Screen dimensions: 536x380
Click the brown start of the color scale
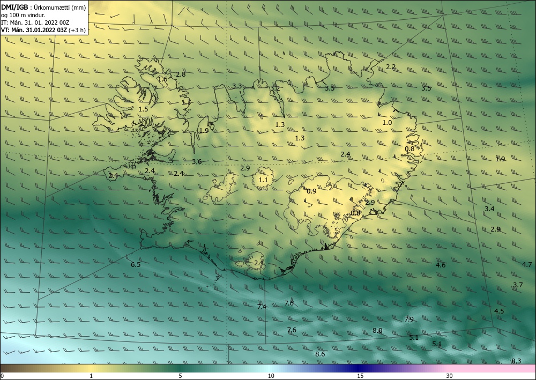(10, 368)
